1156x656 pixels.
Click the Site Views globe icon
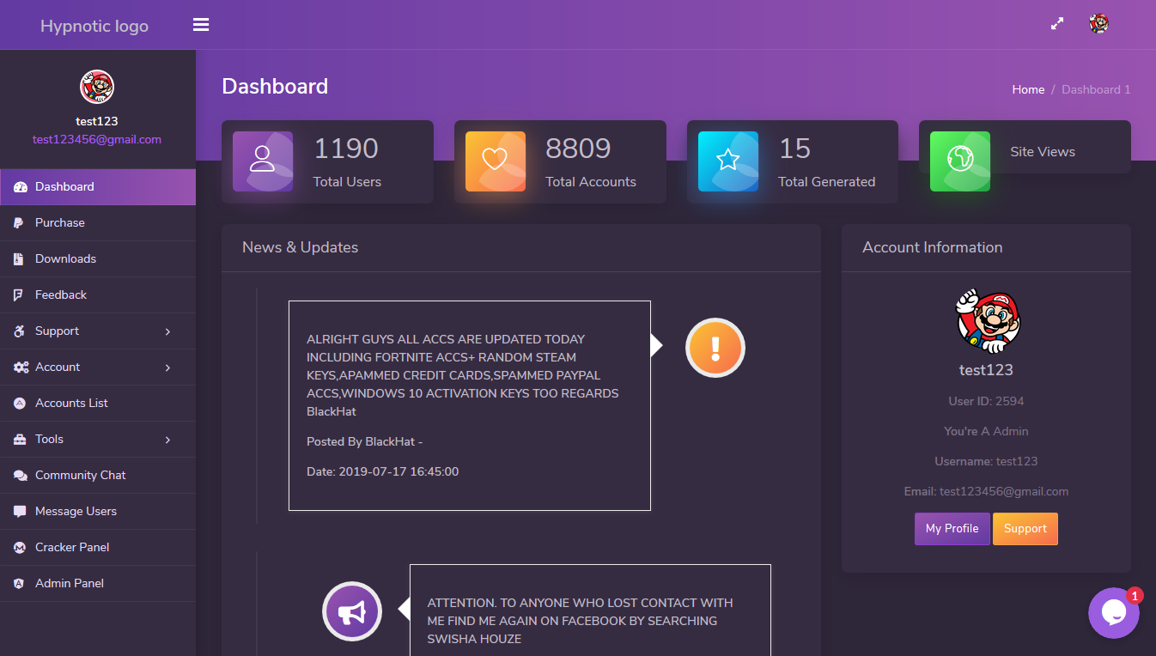point(959,161)
